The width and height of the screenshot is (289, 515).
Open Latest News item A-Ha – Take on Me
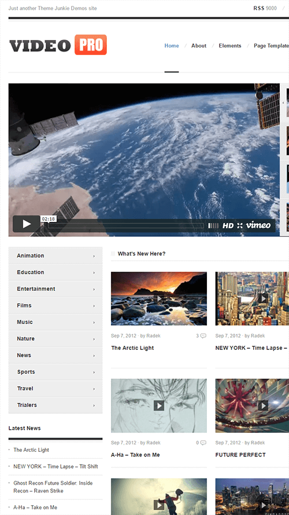(x=35, y=507)
